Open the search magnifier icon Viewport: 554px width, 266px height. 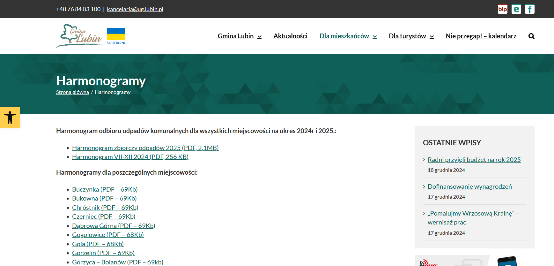coord(531,36)
